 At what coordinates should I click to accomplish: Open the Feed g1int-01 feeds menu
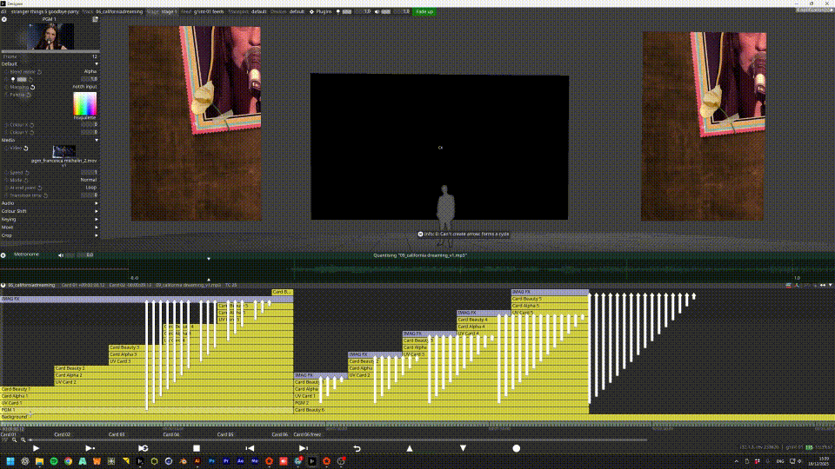tap(203, 11)
